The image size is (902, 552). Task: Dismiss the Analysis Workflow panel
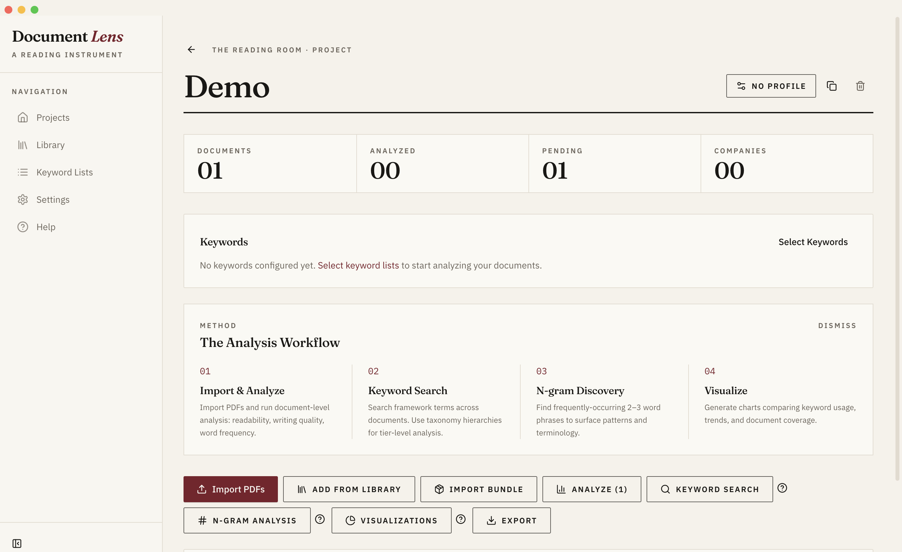pyautogui.click(x=837, y=325)
